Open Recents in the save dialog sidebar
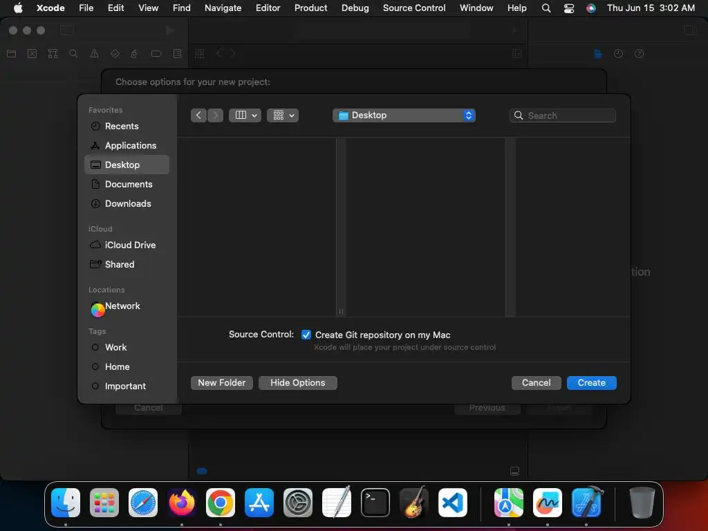 pyautogui.click(x=127, y=126)
